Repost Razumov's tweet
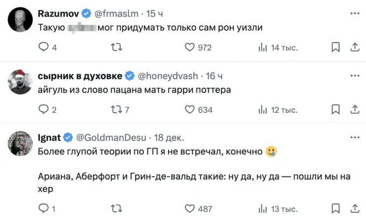366x220 pixels. pyautogui.click(x=116, y=48)
